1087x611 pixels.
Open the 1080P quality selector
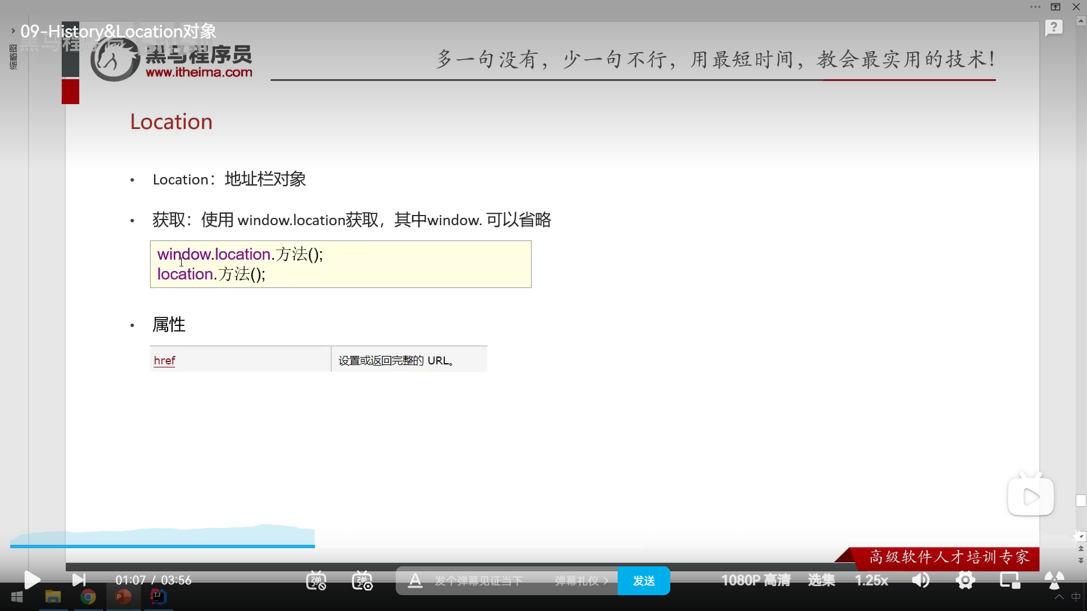point(755,580)
